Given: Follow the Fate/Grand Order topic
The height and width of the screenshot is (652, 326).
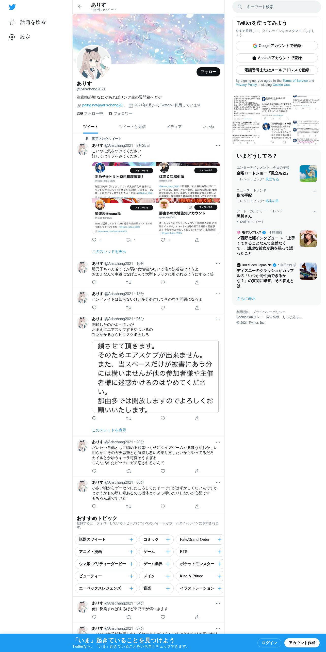Looking at the screenshot, I should click(220, 540).
